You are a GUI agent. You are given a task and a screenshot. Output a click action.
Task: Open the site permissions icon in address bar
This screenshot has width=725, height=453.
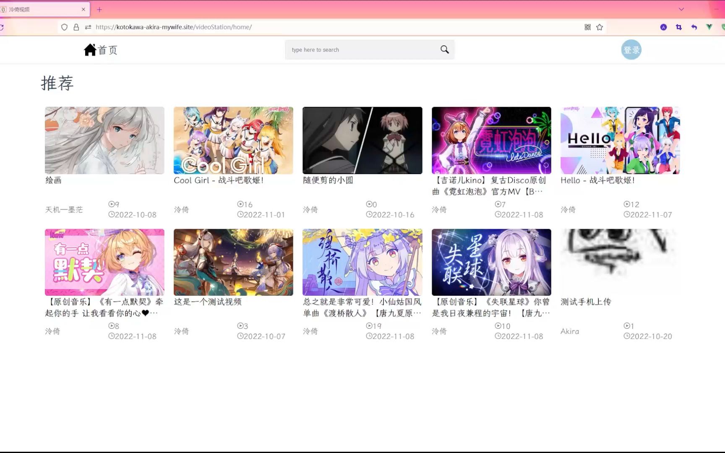tap(88, 27)
